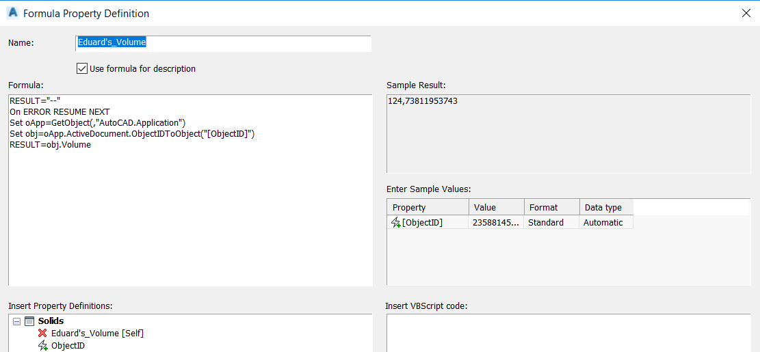Click the Value column header
The width and height of the screenshot is (760, 352).
(497, 207)
